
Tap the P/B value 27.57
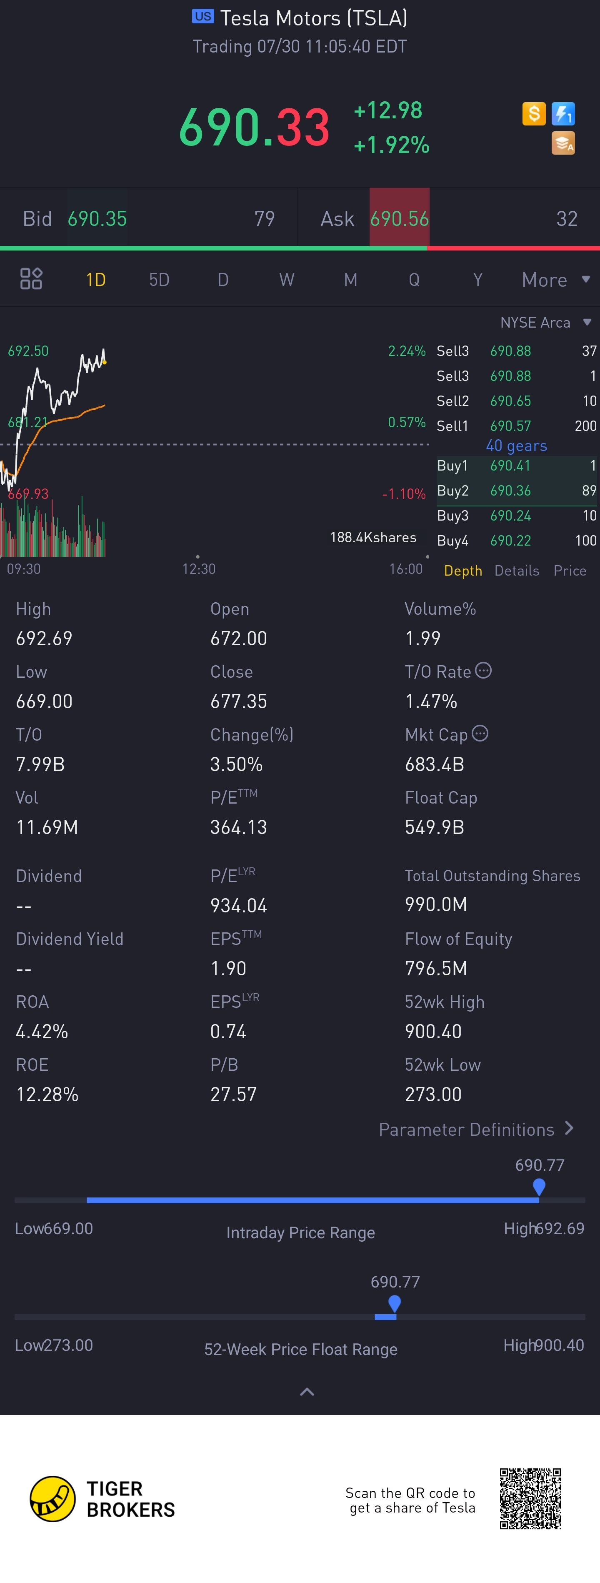[233, 1095]
